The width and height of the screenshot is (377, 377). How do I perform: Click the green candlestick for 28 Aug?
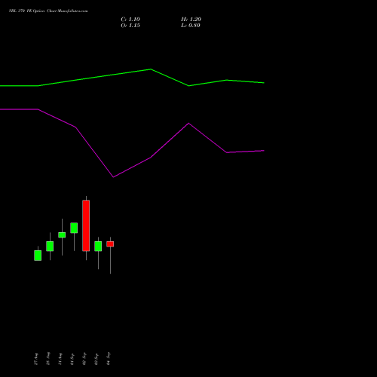[x=50, y=247]
